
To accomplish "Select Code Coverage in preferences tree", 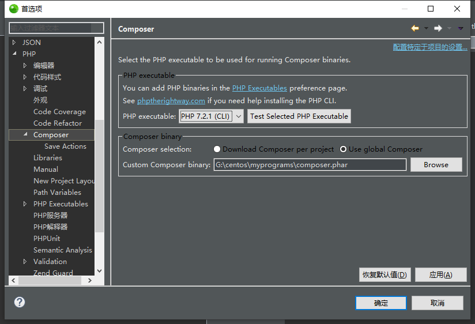I will pyautogui.click(x=59, y=112).
